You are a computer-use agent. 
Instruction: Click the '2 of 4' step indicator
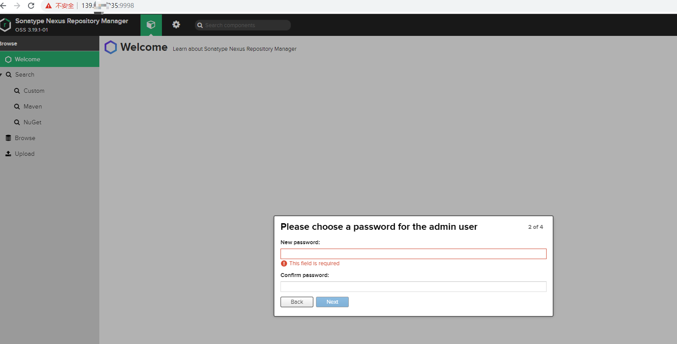pyautogui.click(x=536, y=227)
